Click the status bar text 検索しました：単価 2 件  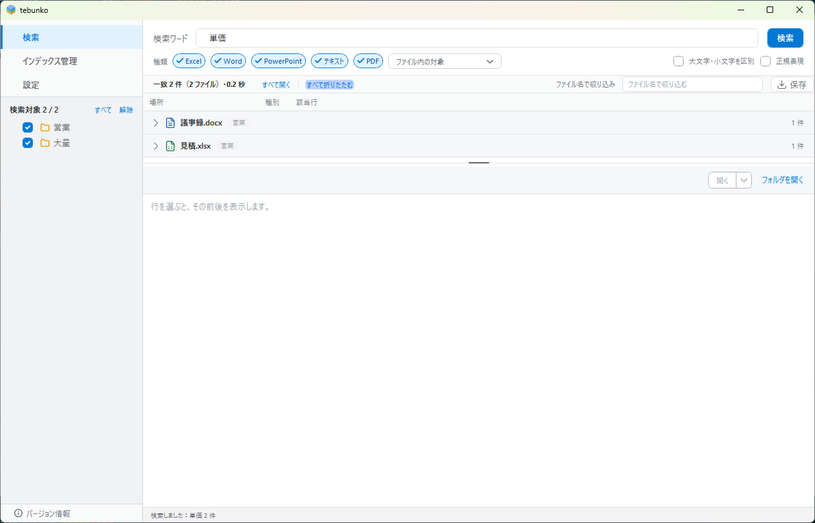(183, 516)
